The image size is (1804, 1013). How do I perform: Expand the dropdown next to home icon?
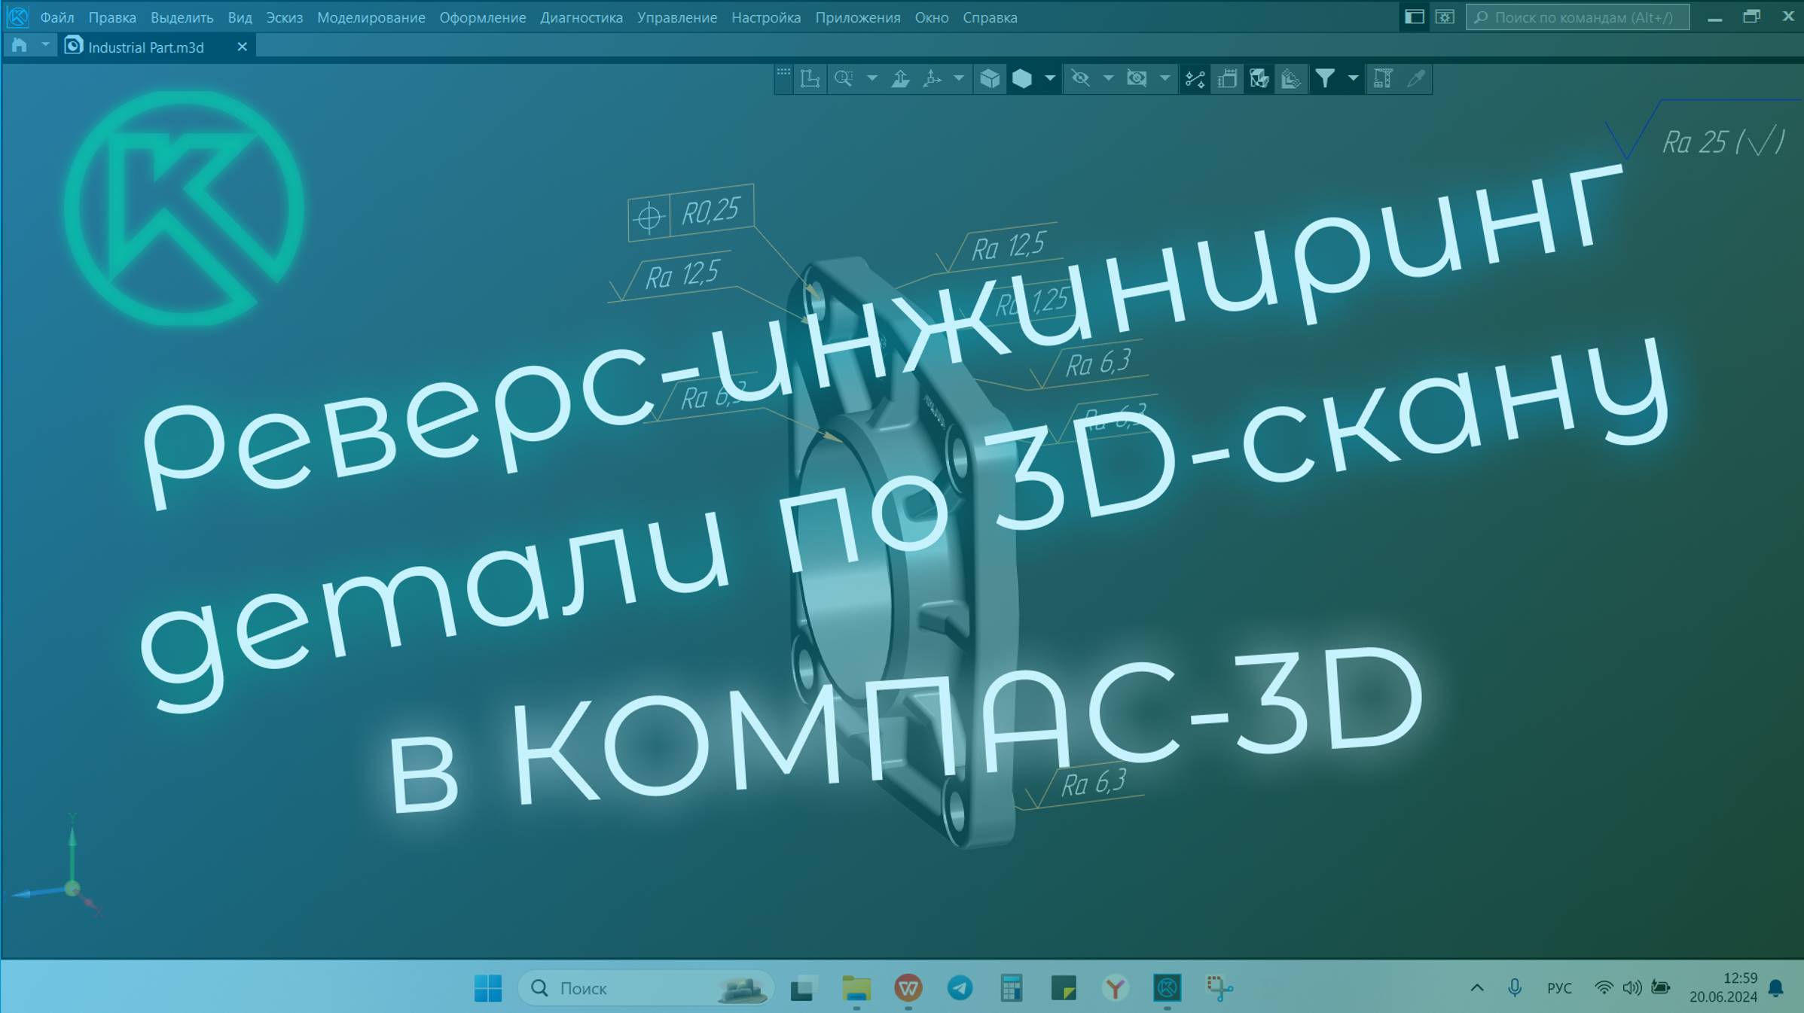point(45,46)
